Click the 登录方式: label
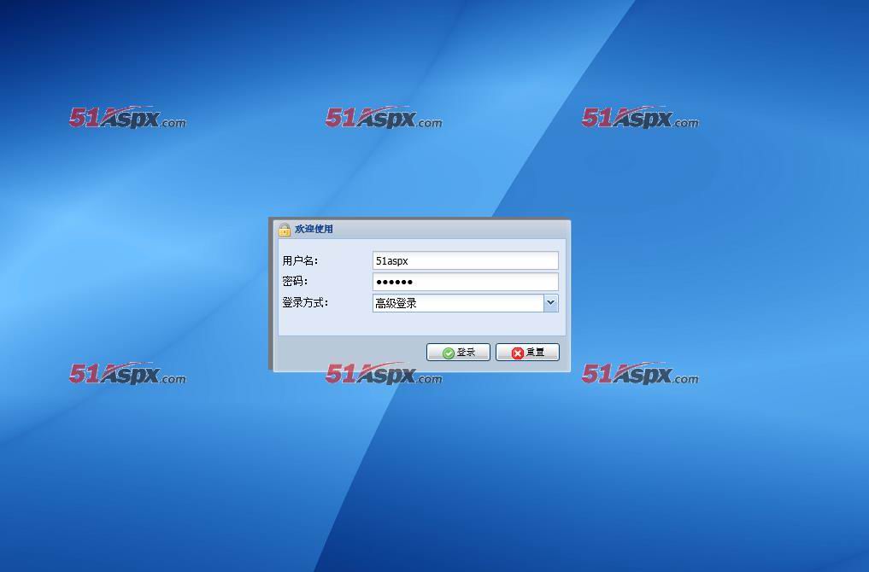Image resolution: width=869 pixels, height=572 pixels. [305, 303]
